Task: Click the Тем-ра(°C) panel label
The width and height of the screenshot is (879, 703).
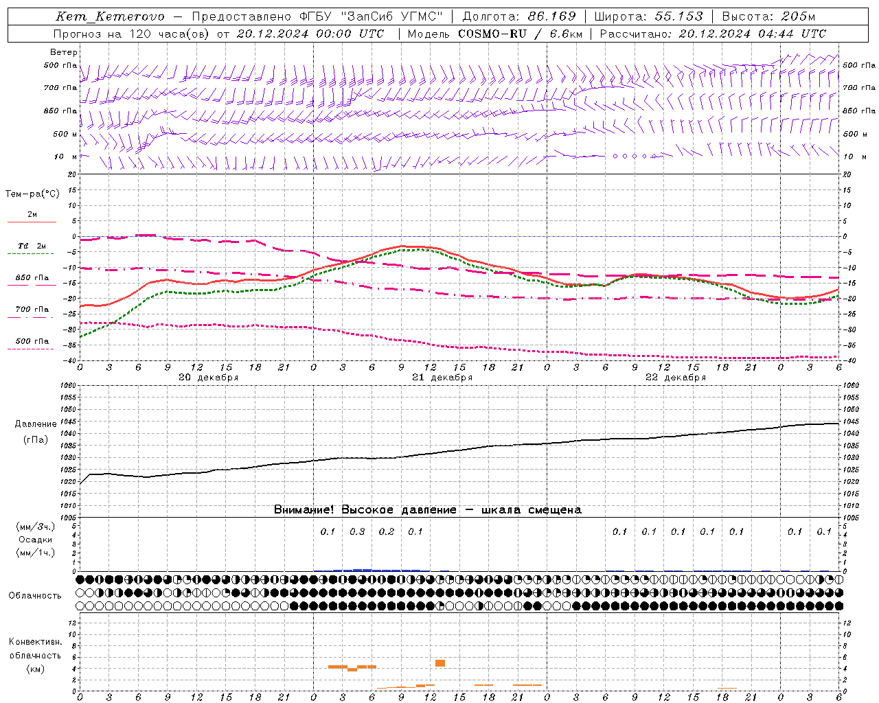Action: (x=32, y=194)
